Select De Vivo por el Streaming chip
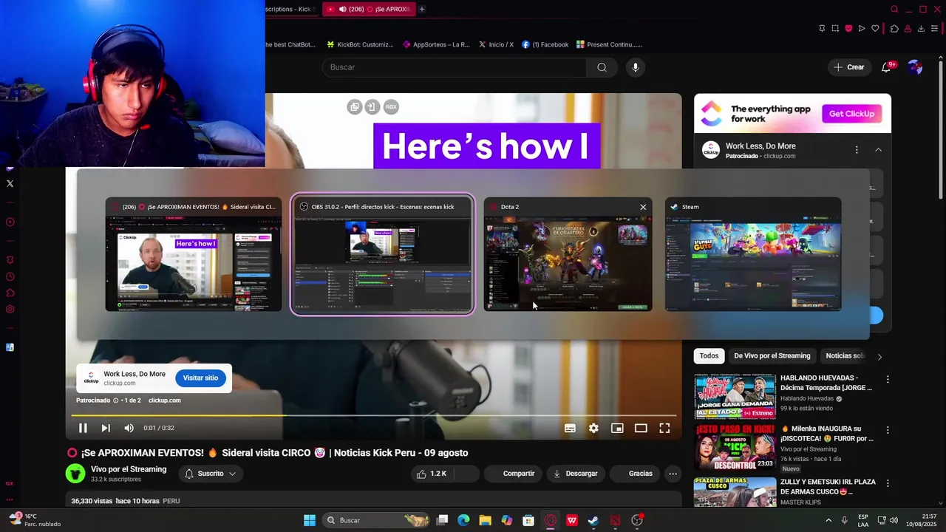The height and width of the screenshot is (532, 946). click(772, 356)
